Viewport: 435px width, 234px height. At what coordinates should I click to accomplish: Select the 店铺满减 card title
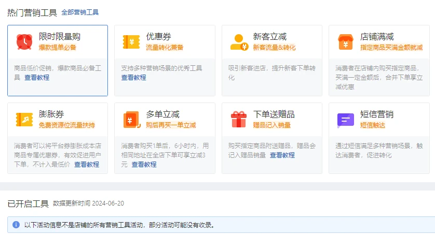point(377,37)
